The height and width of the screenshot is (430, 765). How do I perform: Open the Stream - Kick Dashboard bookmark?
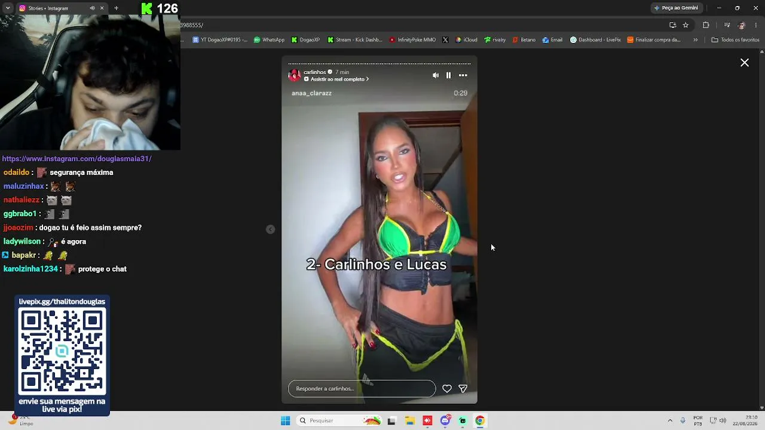354,40
